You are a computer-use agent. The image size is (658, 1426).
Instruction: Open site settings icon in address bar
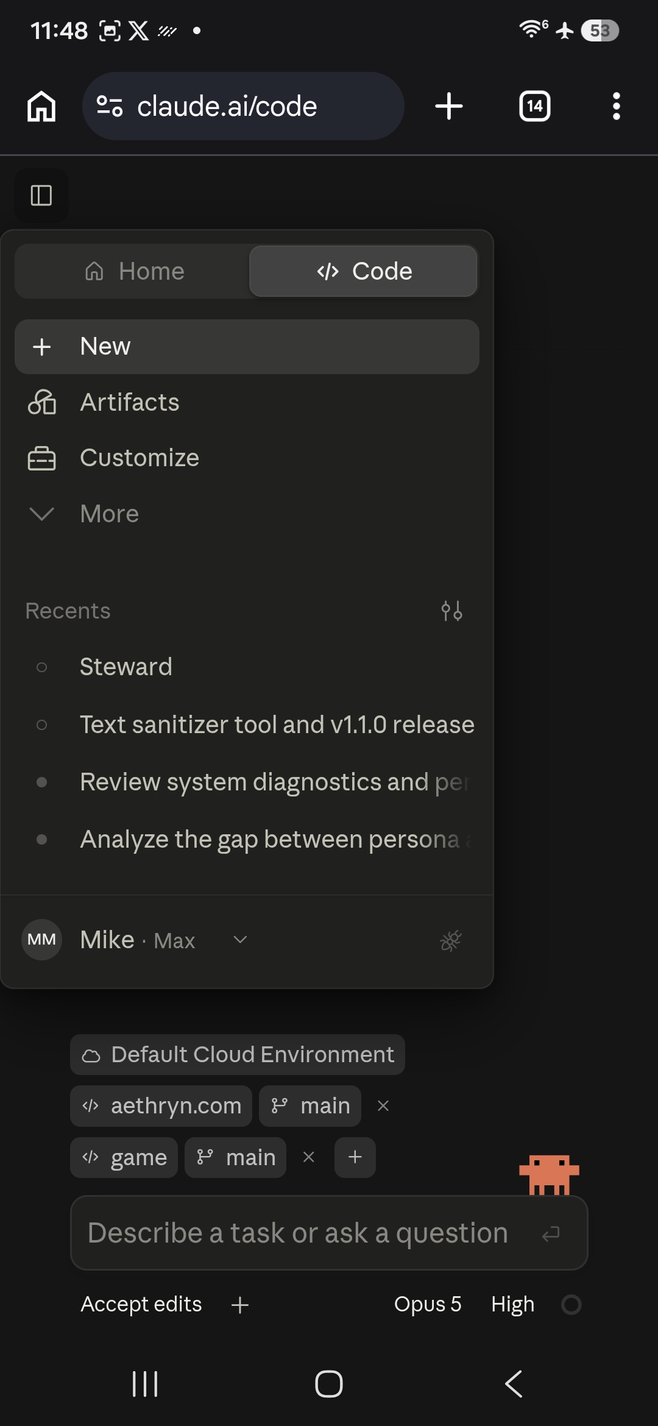(x=110, y=107)
